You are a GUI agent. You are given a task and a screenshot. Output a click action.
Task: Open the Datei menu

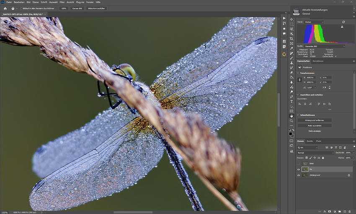point(9,2)
